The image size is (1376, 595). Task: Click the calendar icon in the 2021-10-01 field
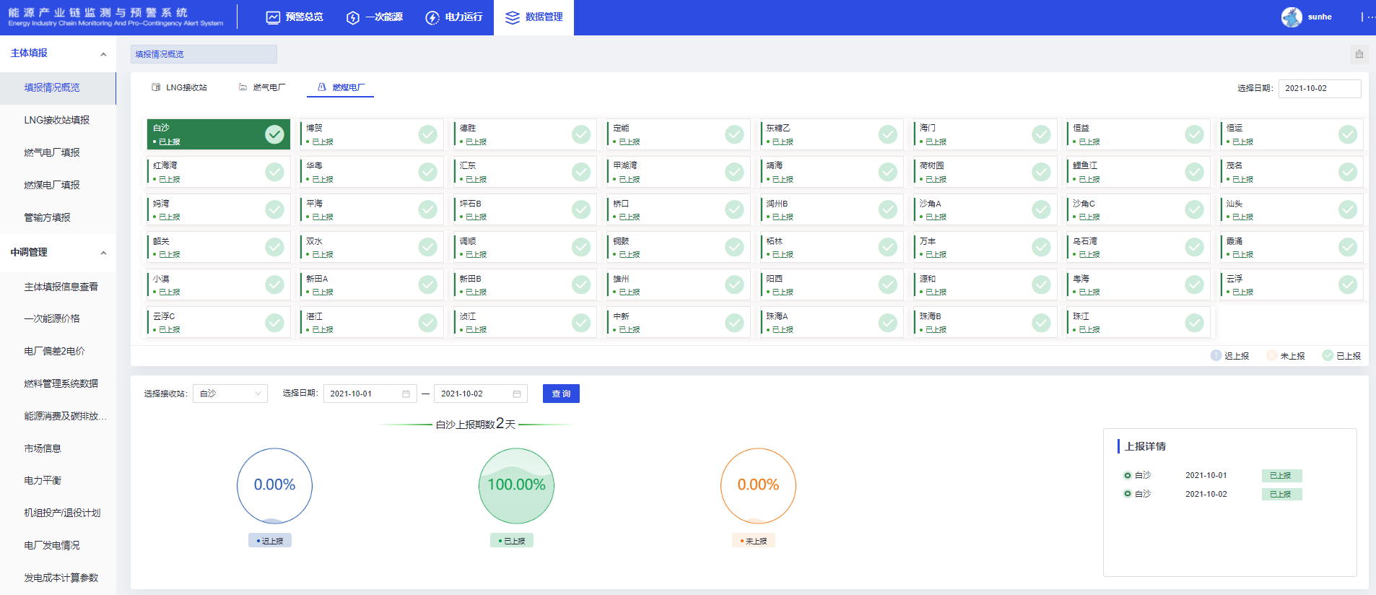click(x=406, y=394)
